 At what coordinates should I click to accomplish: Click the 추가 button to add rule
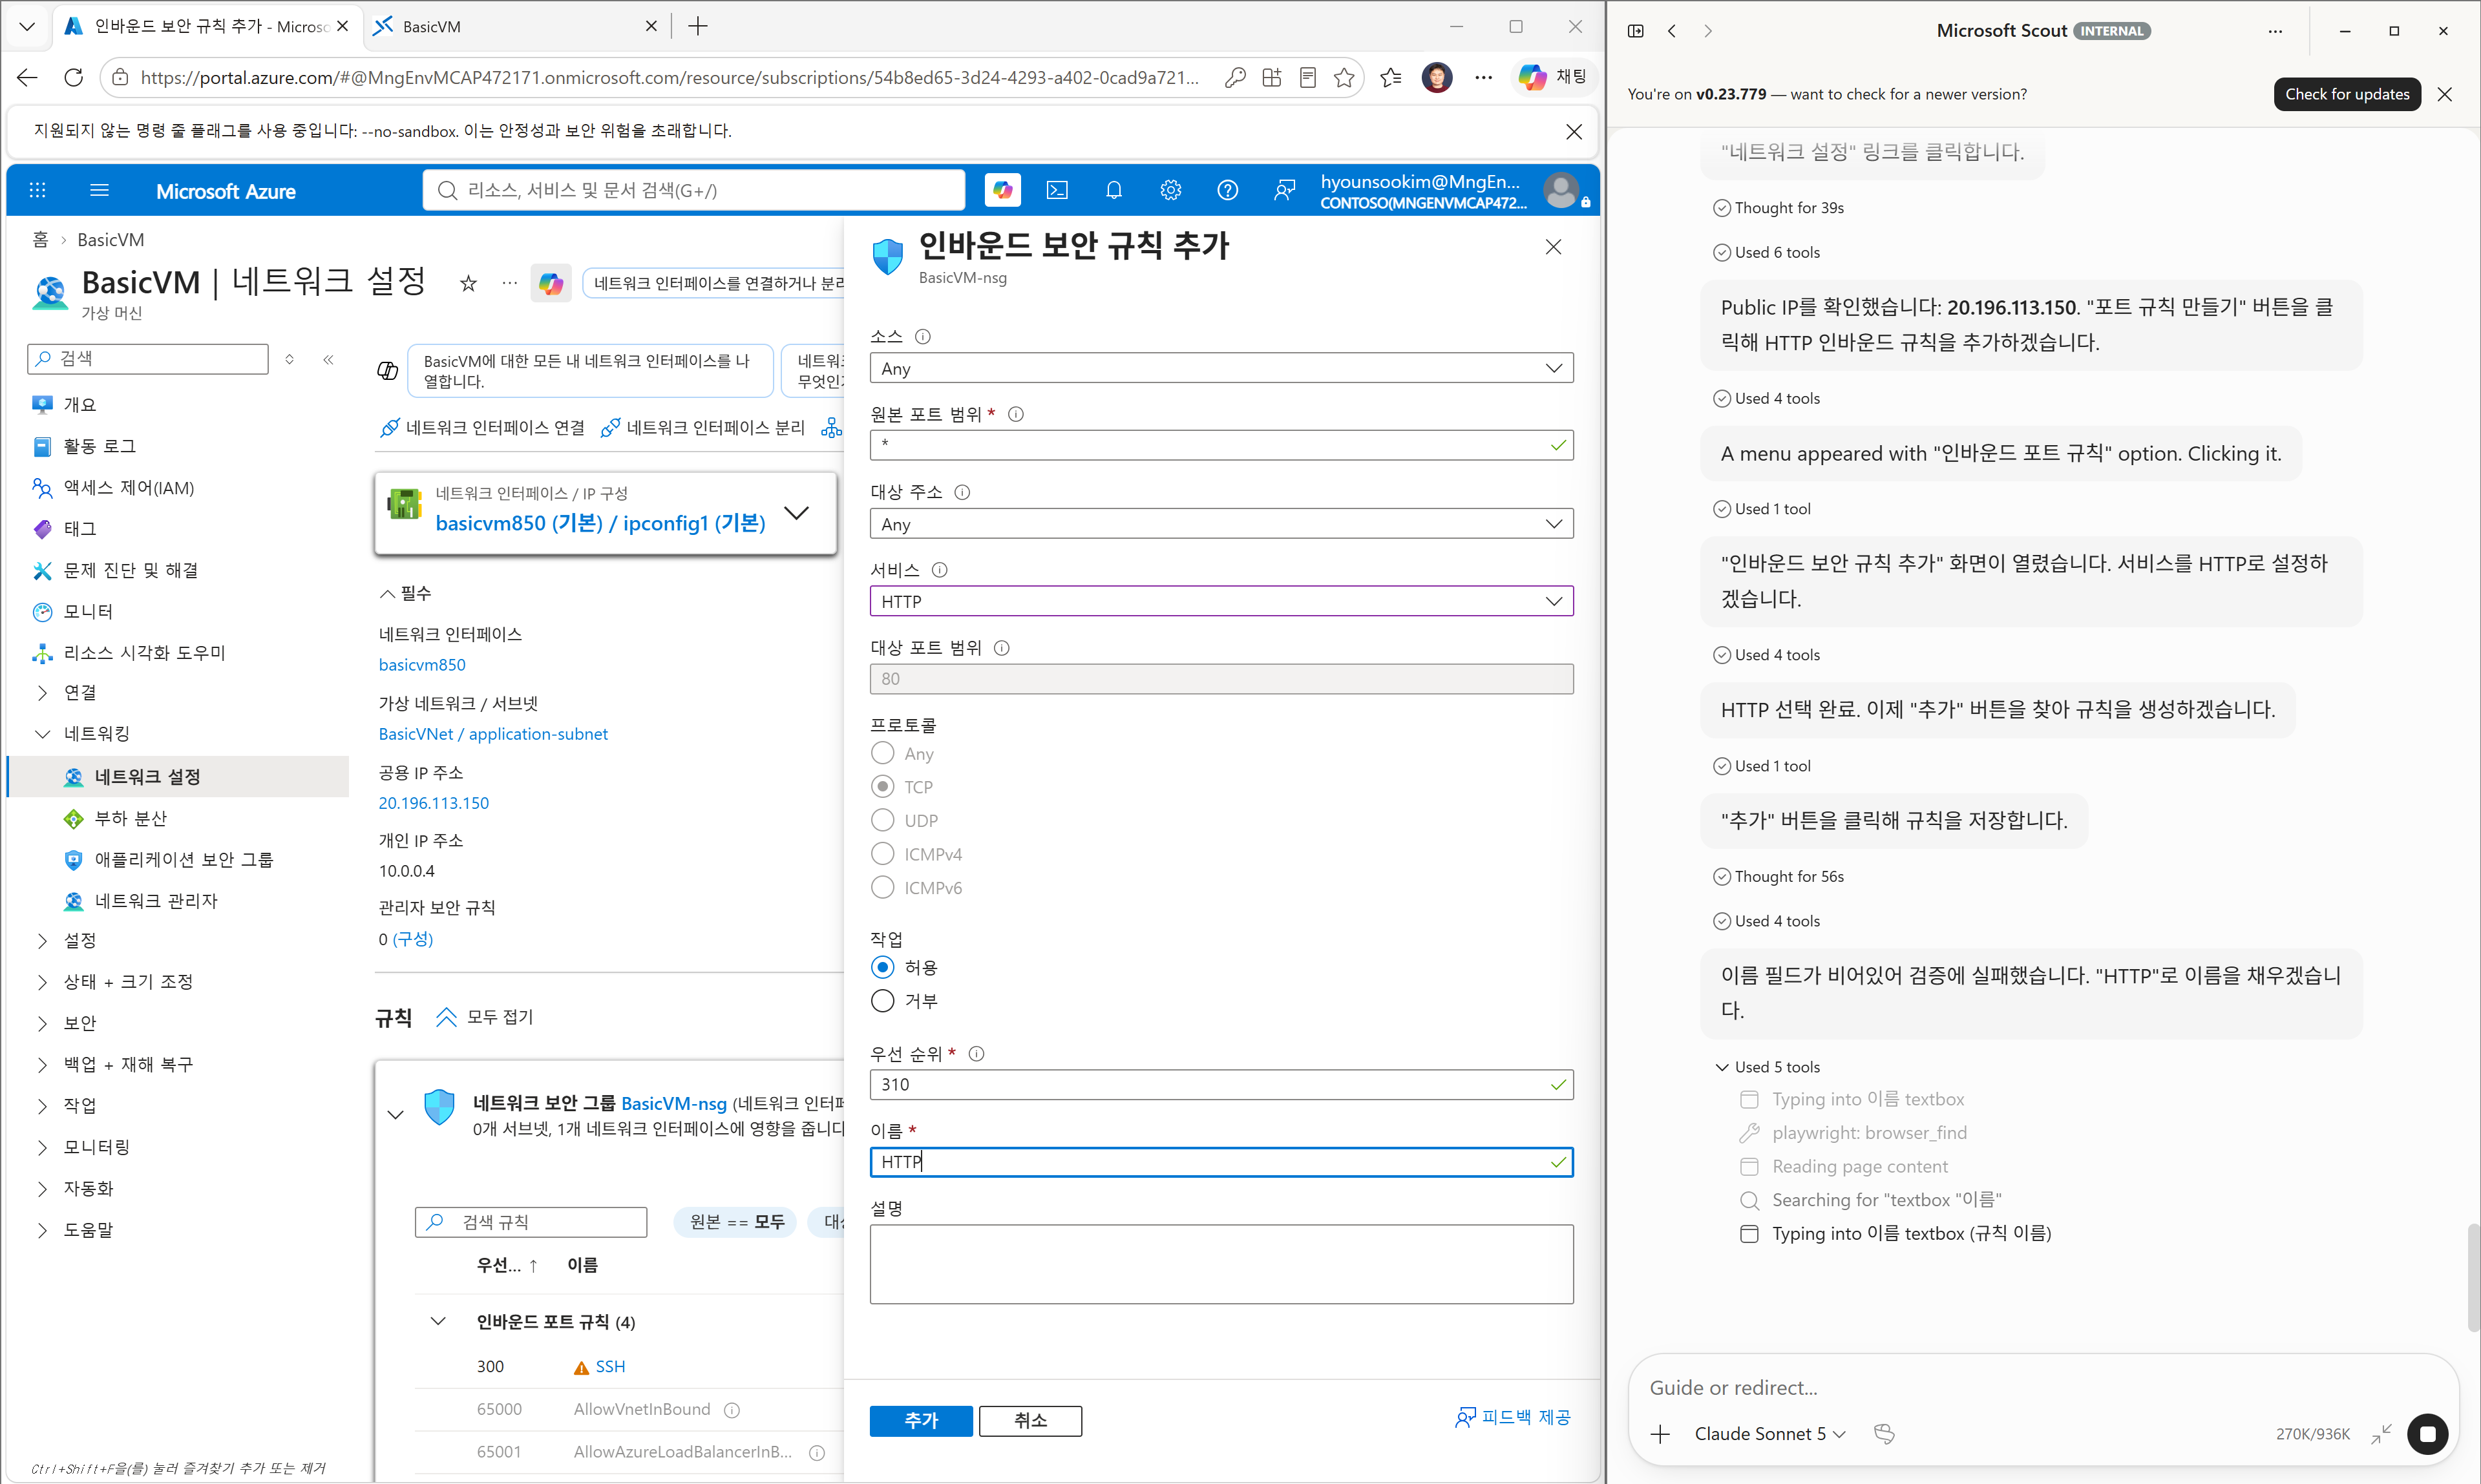(921, 1421)
